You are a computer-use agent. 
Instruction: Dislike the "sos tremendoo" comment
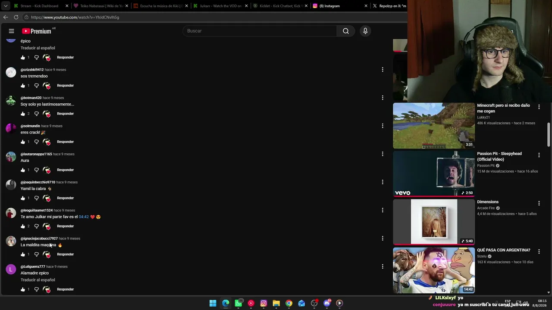click(x=37, y=86)
